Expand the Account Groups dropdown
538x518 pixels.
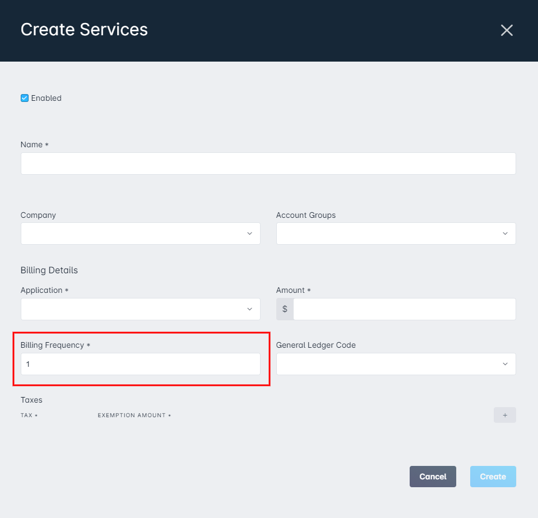tap(396, 234)
